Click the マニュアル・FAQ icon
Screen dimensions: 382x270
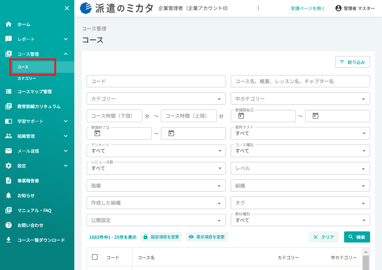coord(9,210)
